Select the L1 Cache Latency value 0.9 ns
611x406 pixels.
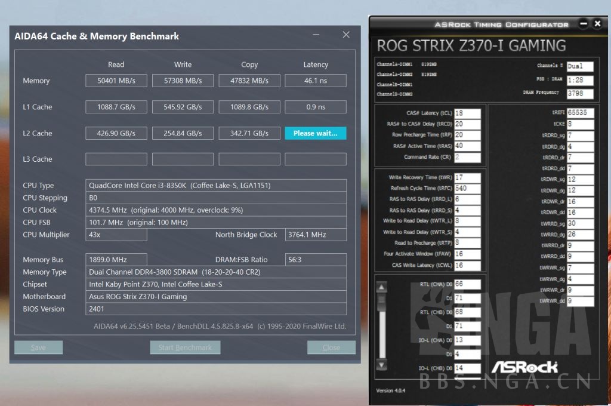[x=316, y=107]
